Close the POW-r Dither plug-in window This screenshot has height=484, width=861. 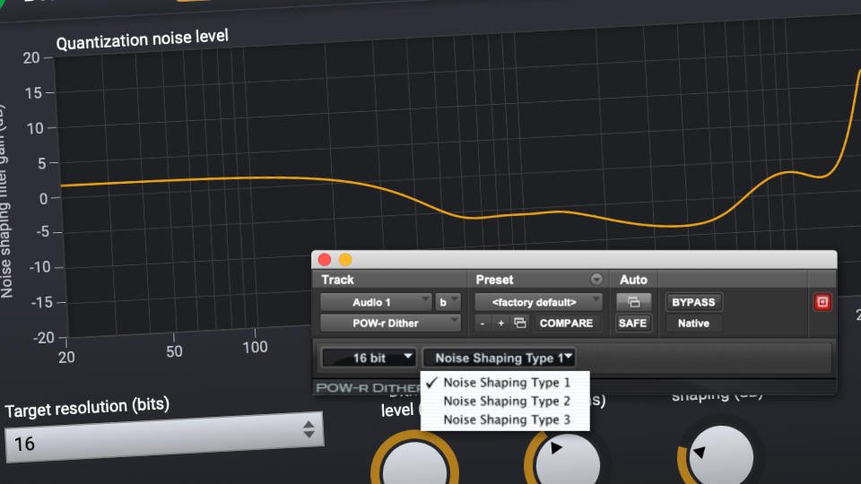click(x=325, y=260)
